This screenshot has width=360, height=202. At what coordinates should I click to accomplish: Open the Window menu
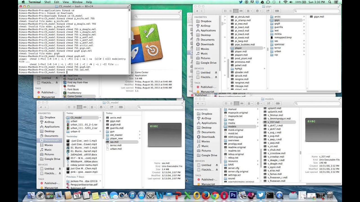[x=77, y=2]
